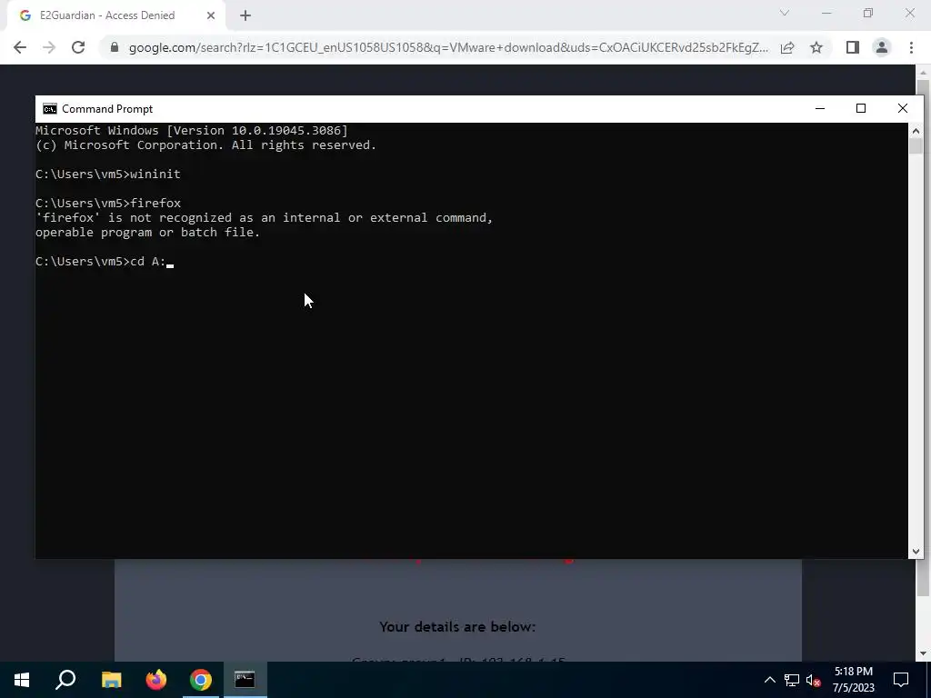The height and width of the screenshot is (698, 931).
Task: Click the 'C:\Users\vm5>wininit' line
Action: [x=108, y=174]
